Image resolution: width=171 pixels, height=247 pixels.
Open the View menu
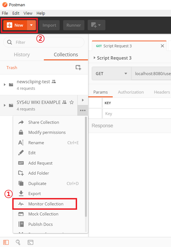[28, 13]
